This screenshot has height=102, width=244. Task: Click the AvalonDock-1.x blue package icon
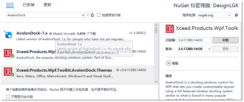(x=8, y=34)
